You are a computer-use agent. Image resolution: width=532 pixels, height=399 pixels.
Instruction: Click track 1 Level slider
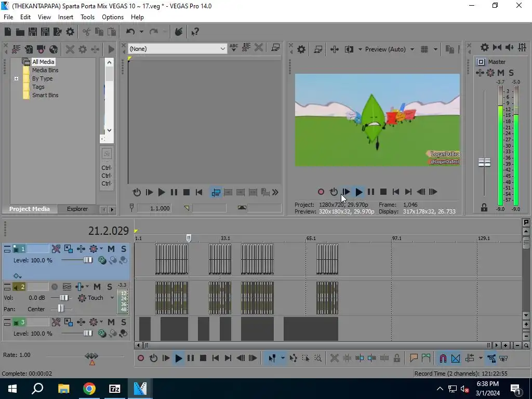[x=88, y=260]
